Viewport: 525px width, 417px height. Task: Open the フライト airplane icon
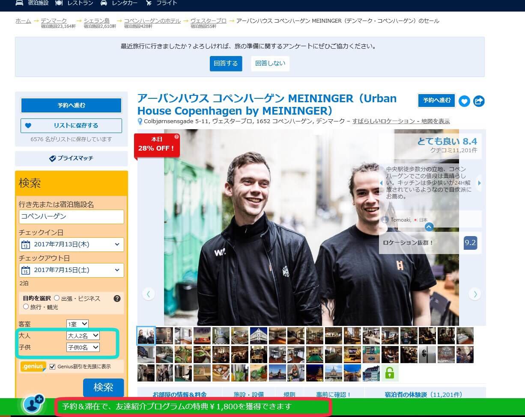pos(149,3)
